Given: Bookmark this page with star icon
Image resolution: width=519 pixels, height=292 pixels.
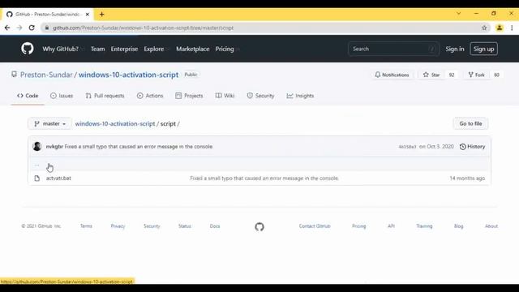Looking at the screenshot, I should [484, 28].
